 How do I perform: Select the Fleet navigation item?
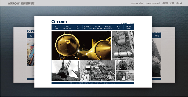click(118, 27)
